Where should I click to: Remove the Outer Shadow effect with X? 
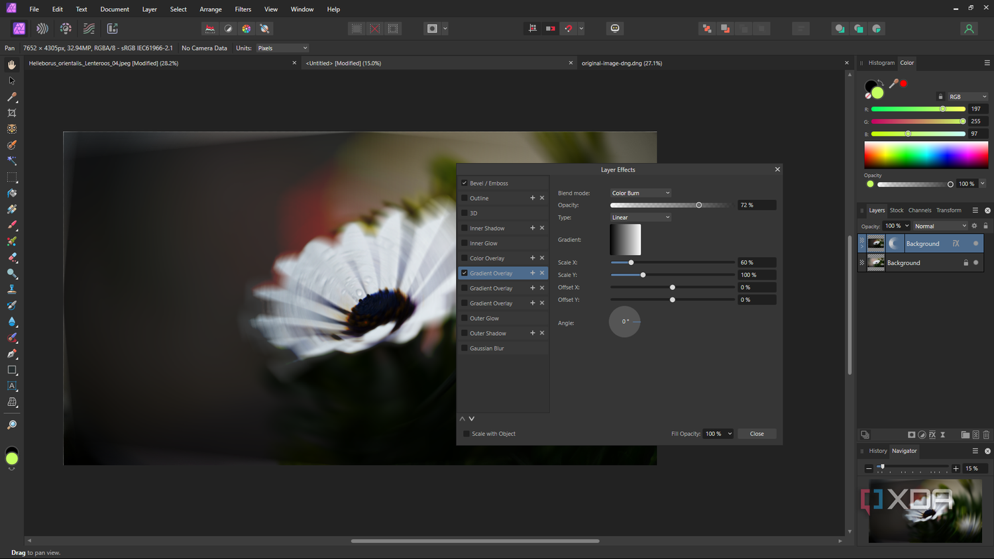point(542,333)
